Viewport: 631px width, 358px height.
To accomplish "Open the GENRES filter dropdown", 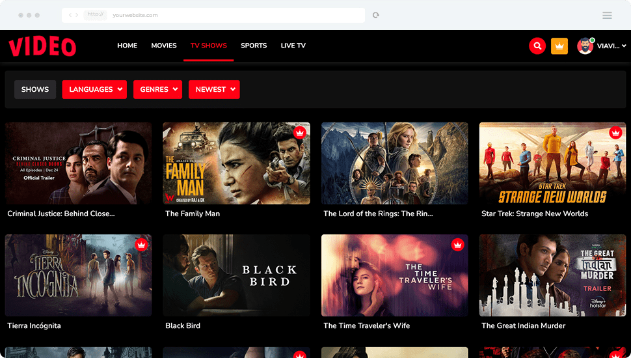I will pos(157,89).
